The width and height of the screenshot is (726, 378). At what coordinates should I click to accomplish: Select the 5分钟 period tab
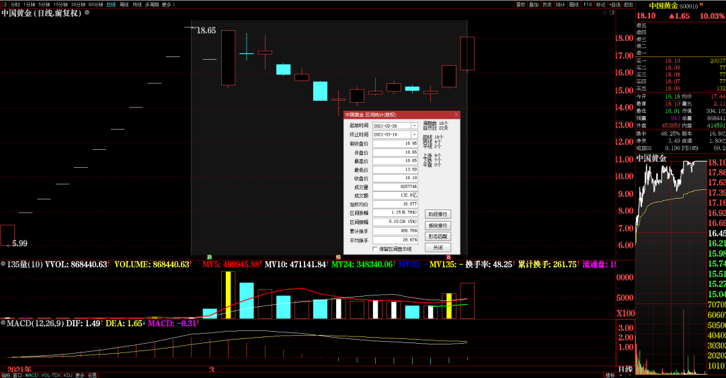tap(44, 4)
